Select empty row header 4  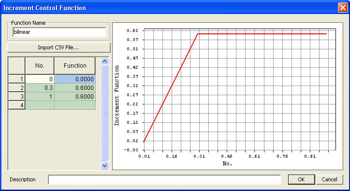[17, 105]
